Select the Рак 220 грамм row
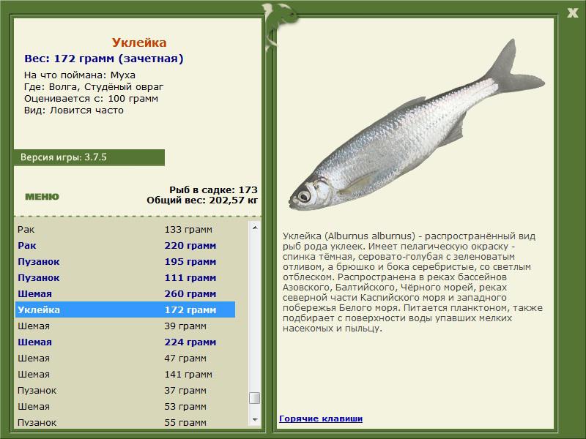This screenshot has height=439, width=586. click(x=125, y=246)
